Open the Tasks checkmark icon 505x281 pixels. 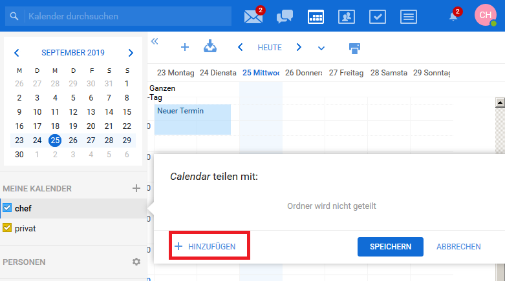pyautogui.click(x=378, y=17)
